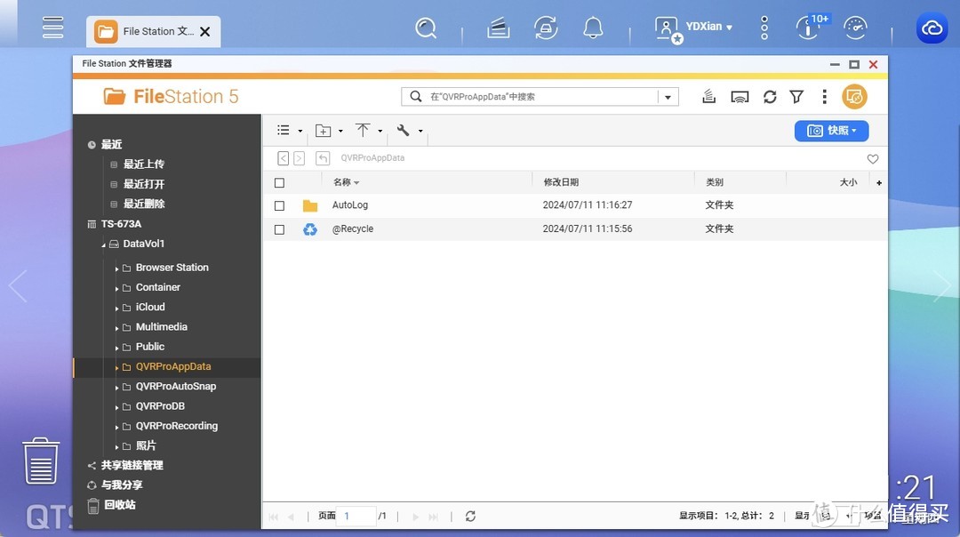This screenshot has height=537, width=960.
Task: Click the 共享链接管理 shared links entry
Action: pyautogui.click(x=133, y=465)
